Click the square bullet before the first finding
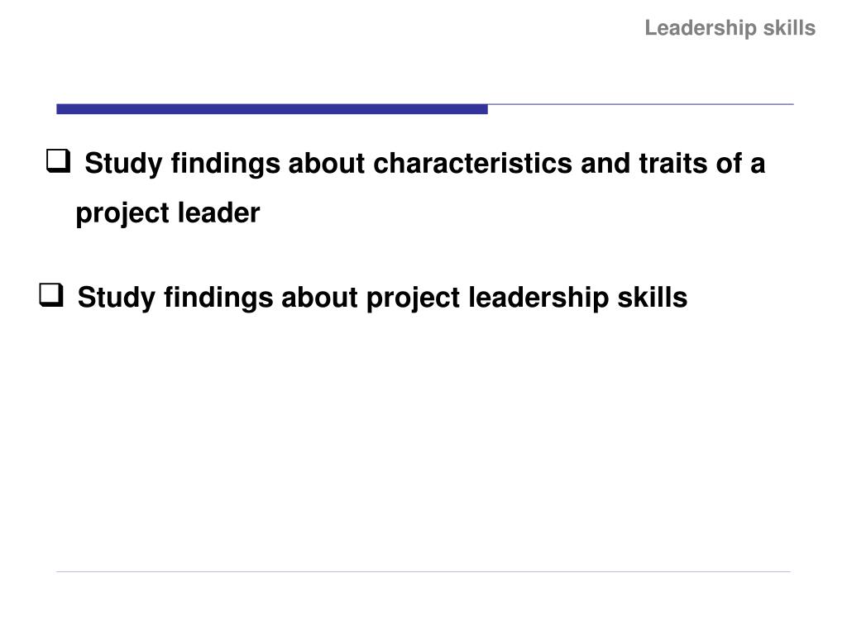 (x=59, y=161)
